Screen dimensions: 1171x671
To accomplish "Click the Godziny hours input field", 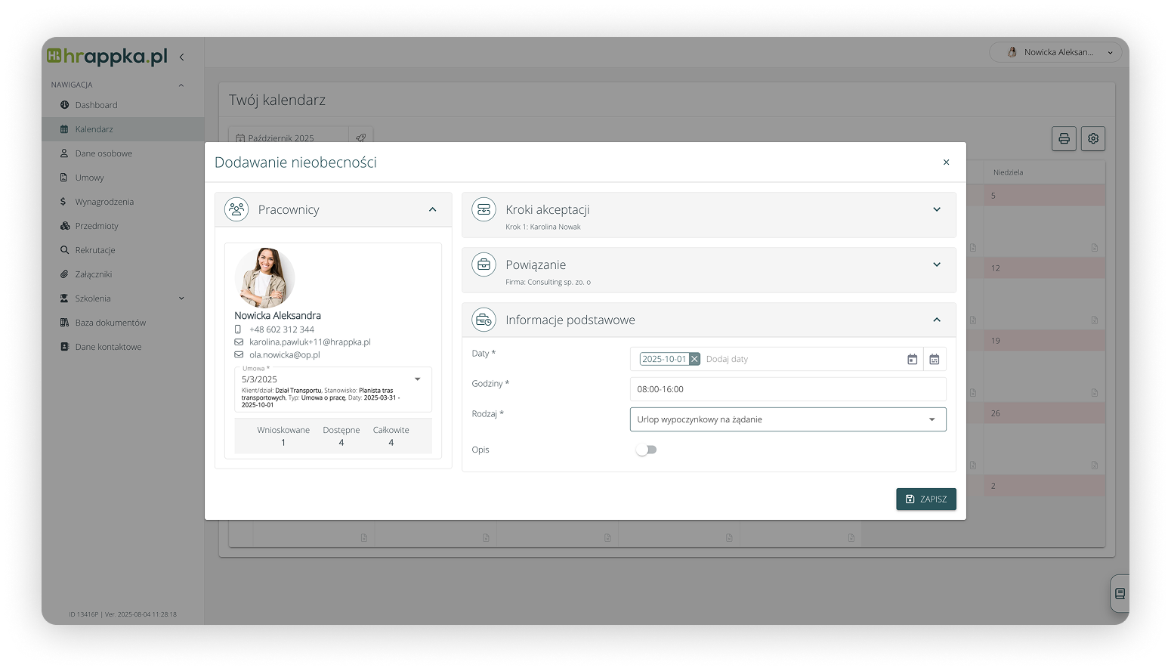I will click(787, 389).
